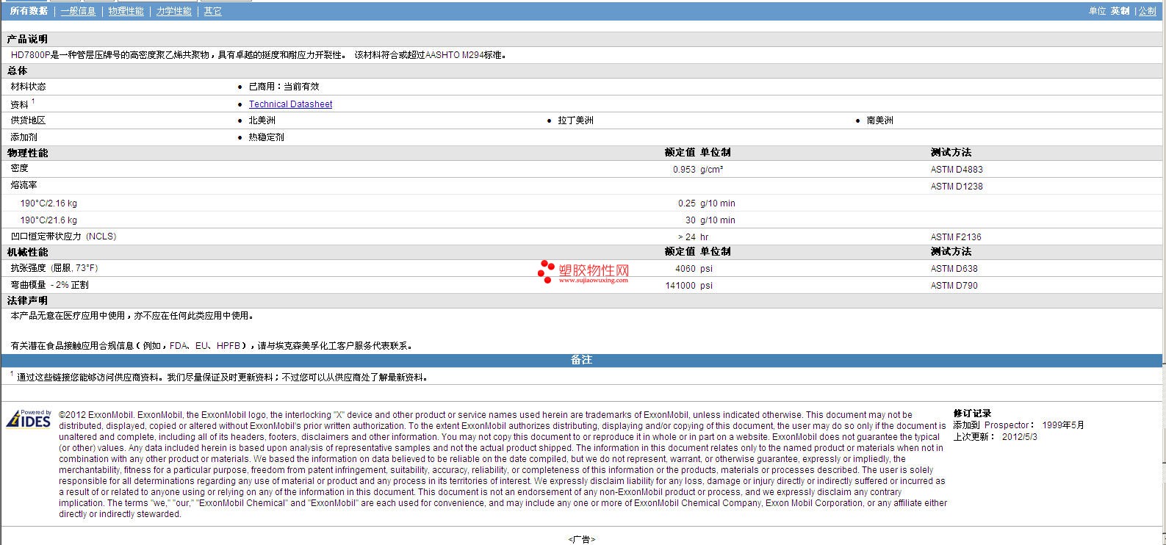Click the 添加到 Prospector 1999年5月 entry

click(x=1018, y=425)
